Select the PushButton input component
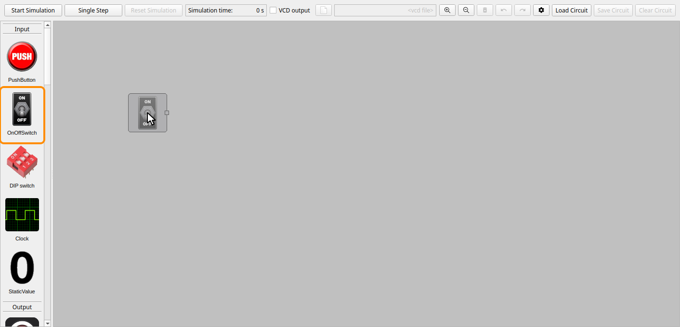 pos(22,61)
